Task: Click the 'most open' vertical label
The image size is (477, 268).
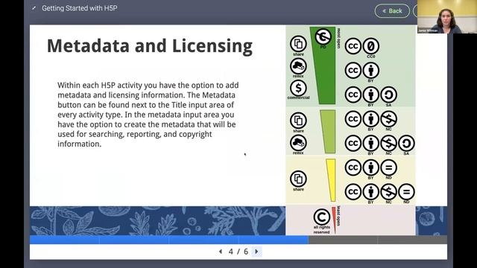Action: [338, 38]
